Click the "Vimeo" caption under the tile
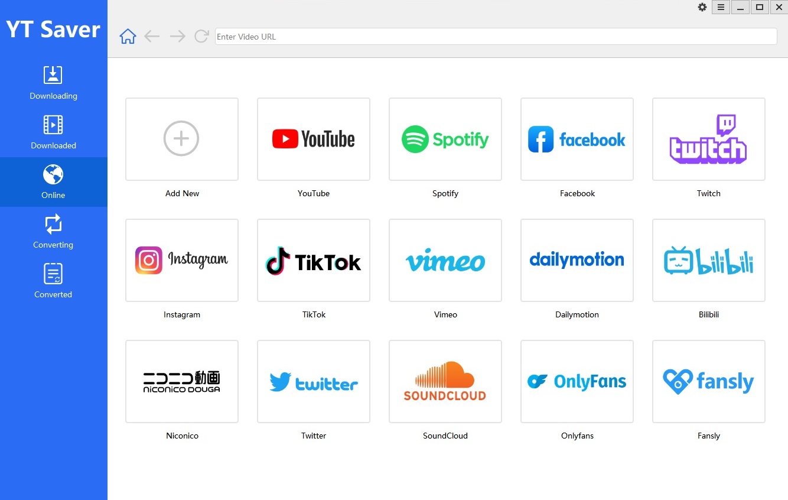This screenshot has height=500, width=788. pos(445,314)
